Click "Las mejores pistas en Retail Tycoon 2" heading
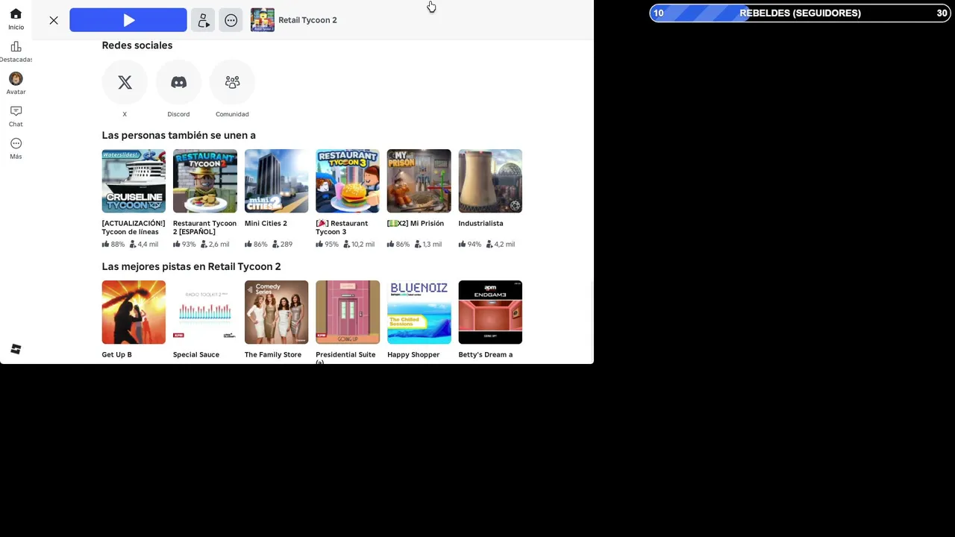This screenshot has width=955, height=537. tap(192, 266)
